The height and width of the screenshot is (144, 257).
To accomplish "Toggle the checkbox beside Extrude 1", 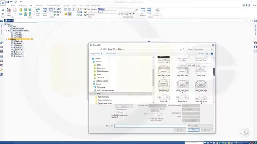I will pos(12,43).
